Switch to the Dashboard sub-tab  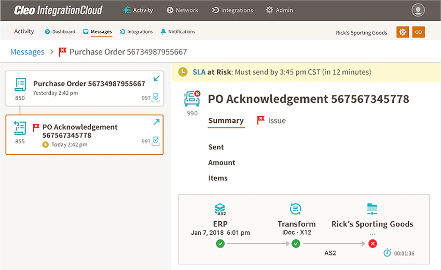pyautogui.click(x=60, y=32)
